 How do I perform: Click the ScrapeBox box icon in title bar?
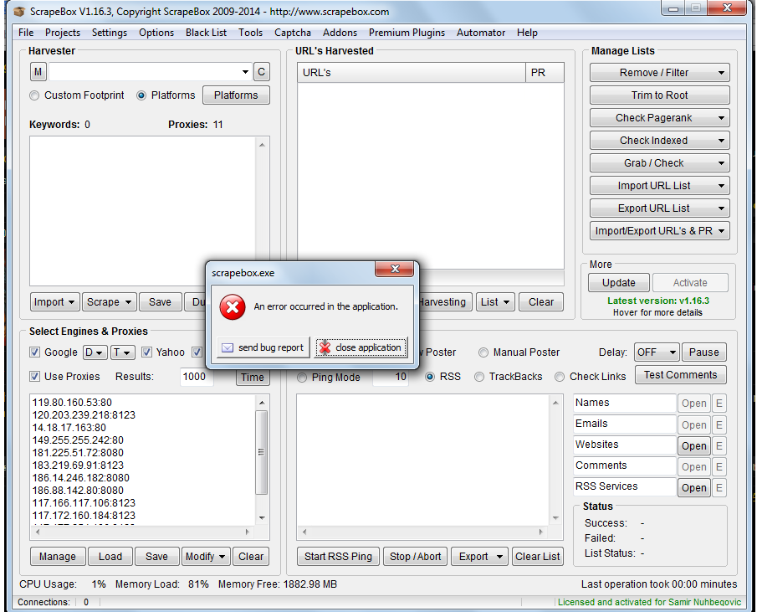click(18, 11)
